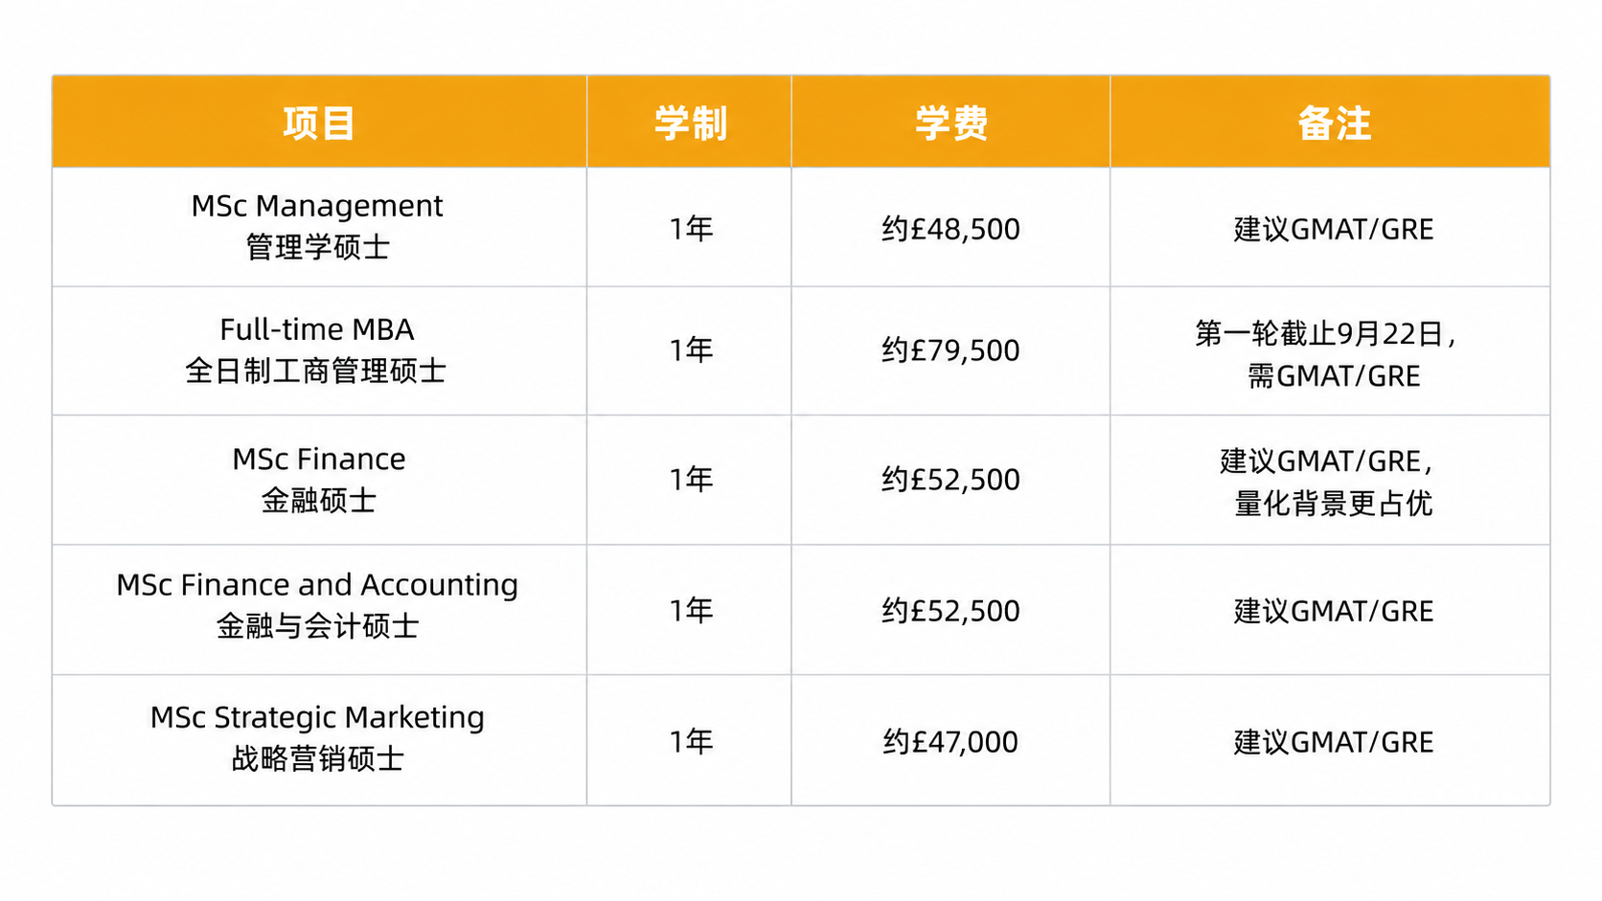This screenshot has width=1602, height=901.
Task: Select MSc Finance and Accounting cell
Action: pos(319,610)
